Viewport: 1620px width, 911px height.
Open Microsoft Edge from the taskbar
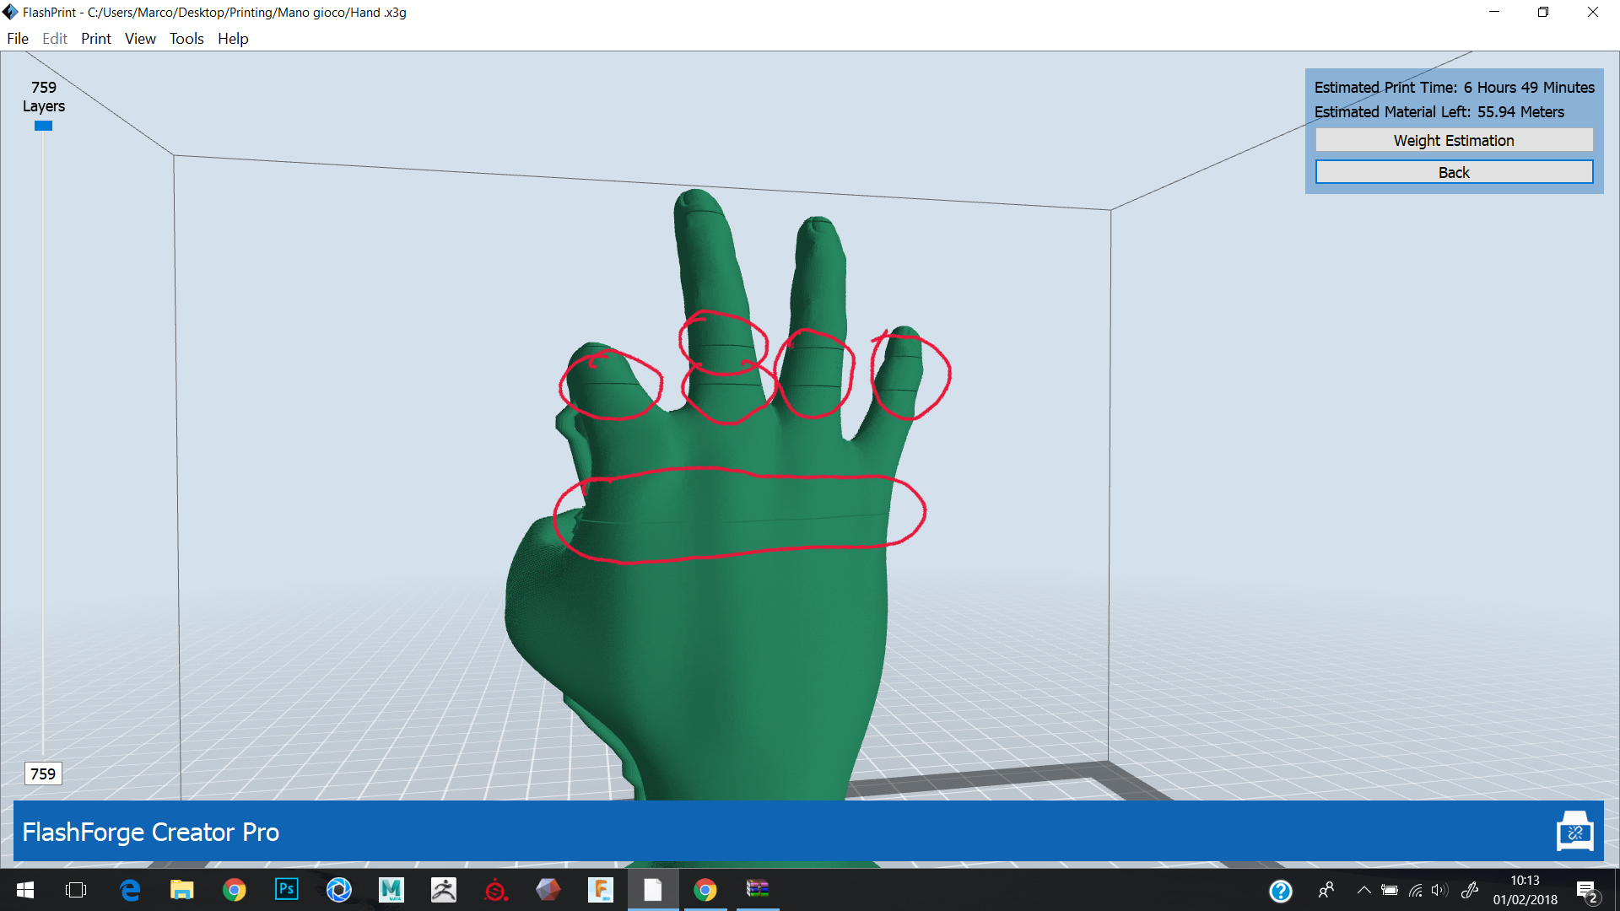coord(130,889)
